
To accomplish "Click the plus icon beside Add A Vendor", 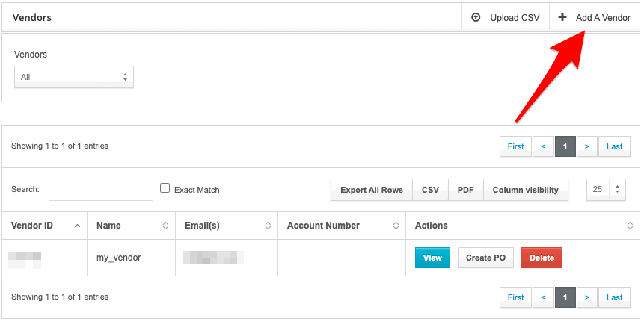I will (562, 17).
